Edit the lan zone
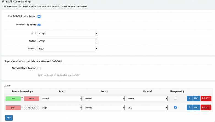Image resolution: width=215 pixels, height=122 pixels. pos(196,98)
